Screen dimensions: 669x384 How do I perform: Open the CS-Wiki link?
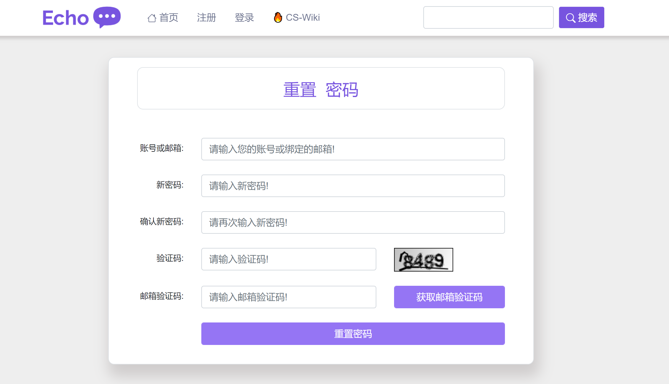(x=302, y=18)
